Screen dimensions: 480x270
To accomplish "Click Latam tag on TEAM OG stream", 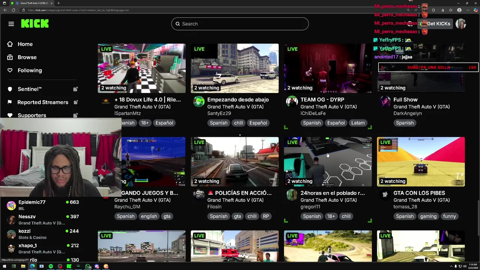I will point(358,123).
